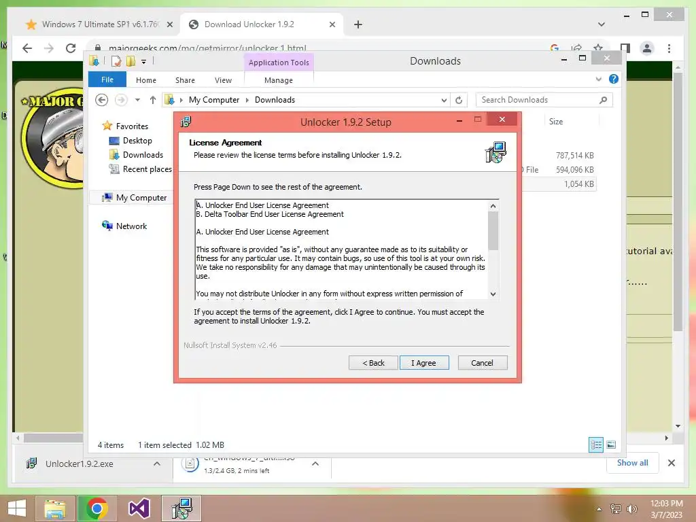Click Unlocker setup taskbar icon
Viewport: 696px width, 522px height.
tap(181, 508)
